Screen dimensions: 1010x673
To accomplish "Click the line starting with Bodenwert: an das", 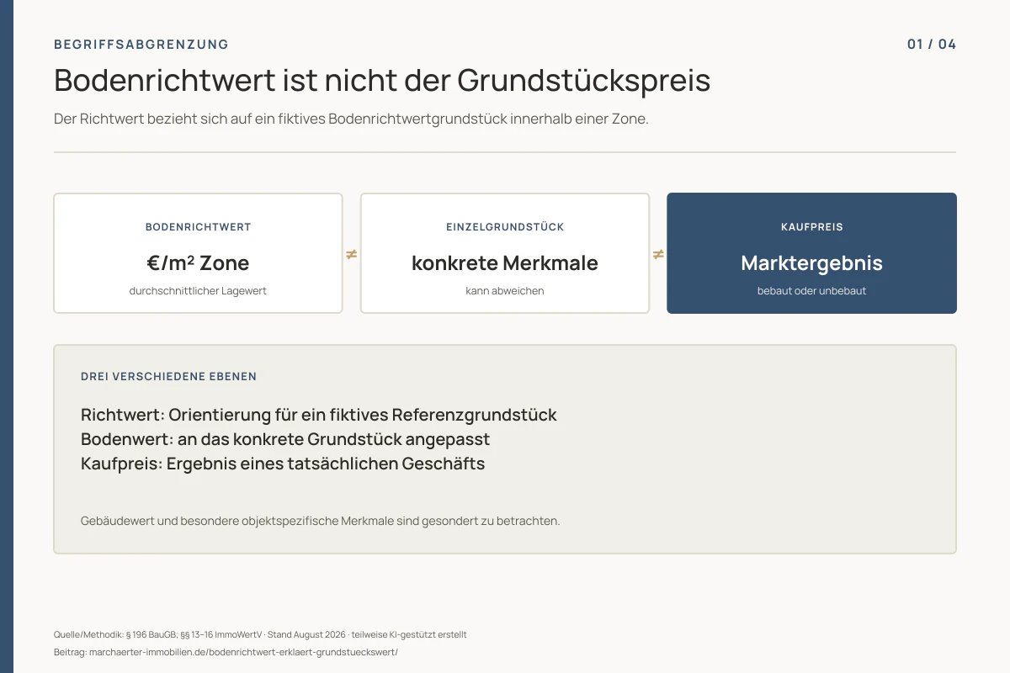I will pos(285,439).
